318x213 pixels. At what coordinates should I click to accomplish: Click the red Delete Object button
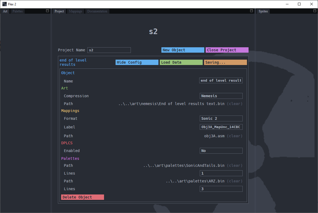pyautogui.click(x=83, y=197)
